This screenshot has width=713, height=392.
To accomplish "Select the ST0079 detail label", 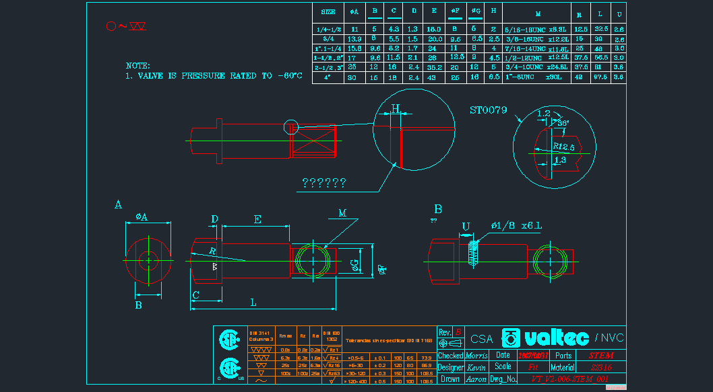I will coord(488,110).
